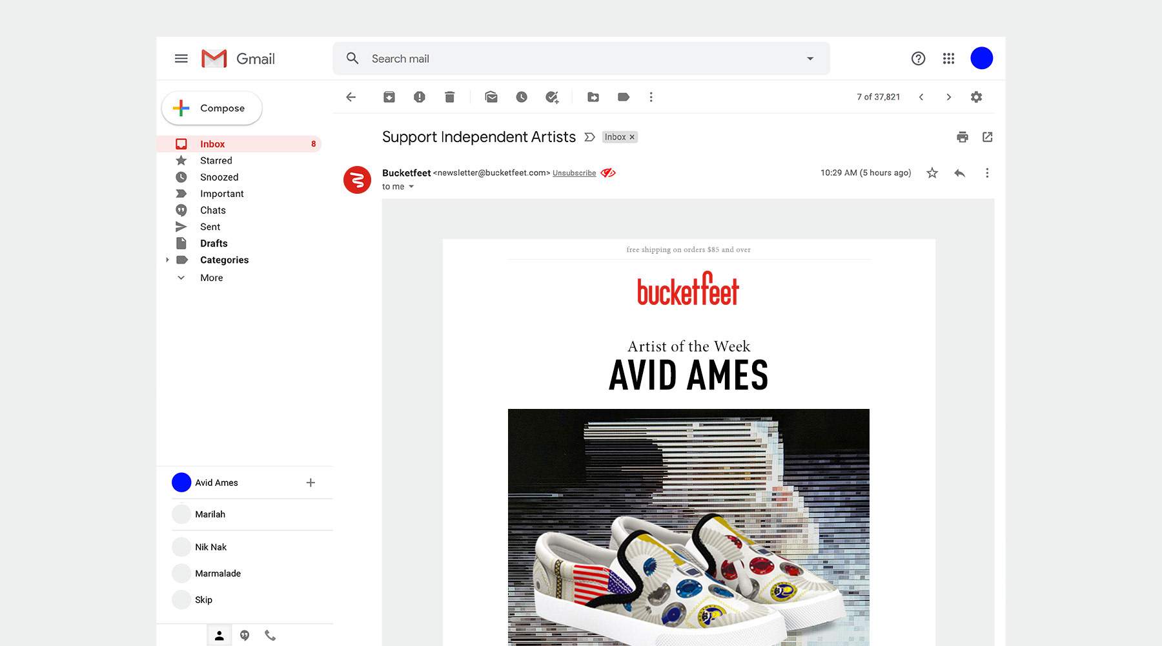Open chat with Nik Nak

click(252, 547)
